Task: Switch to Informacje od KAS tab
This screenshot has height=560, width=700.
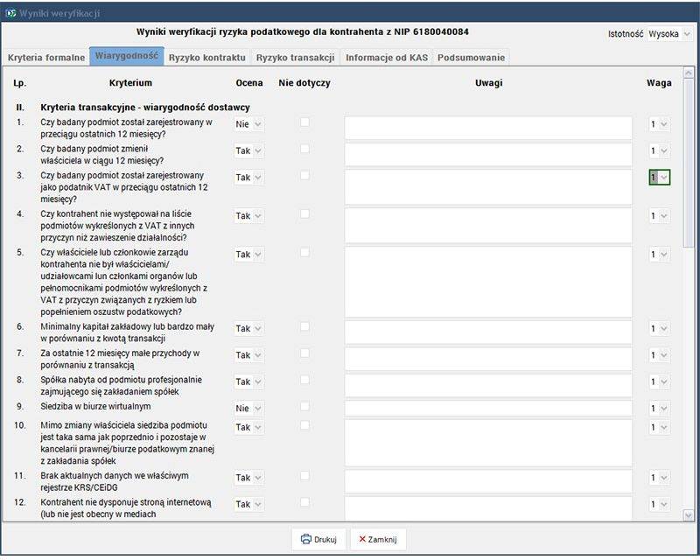Action: (387, 58)
